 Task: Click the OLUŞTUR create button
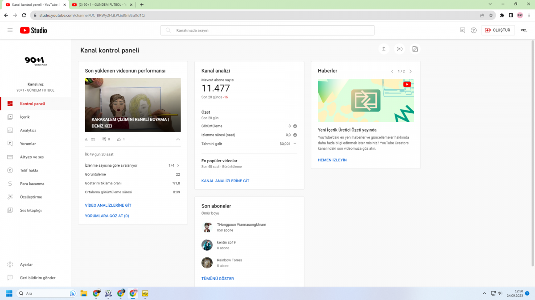click(498, 30)
